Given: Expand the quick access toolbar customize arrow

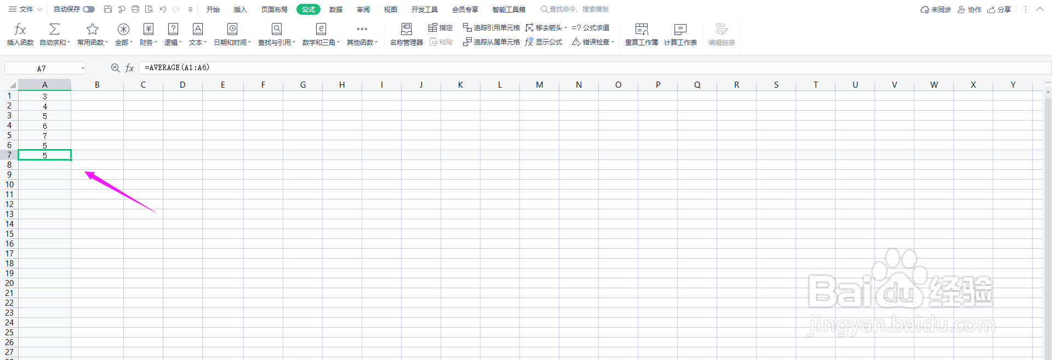Looking at the screenshot, I should [x=190, y=9].
